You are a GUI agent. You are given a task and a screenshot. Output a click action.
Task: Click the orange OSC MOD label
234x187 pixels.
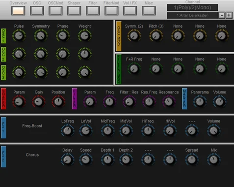(x=119, y=36)
